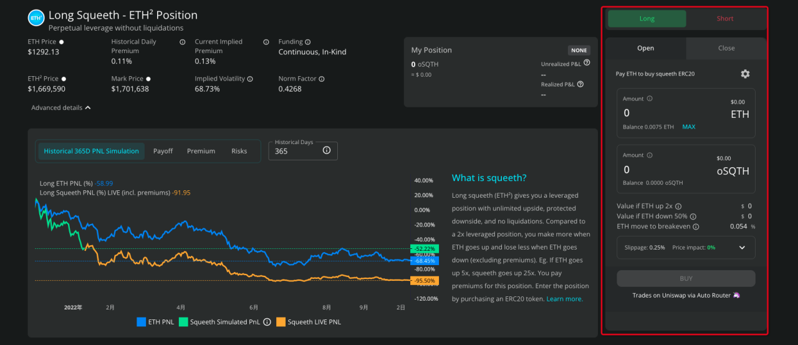Click MAX to use full ETH balance
This screenshot has width=798, height=345.
tap(688, 127)
